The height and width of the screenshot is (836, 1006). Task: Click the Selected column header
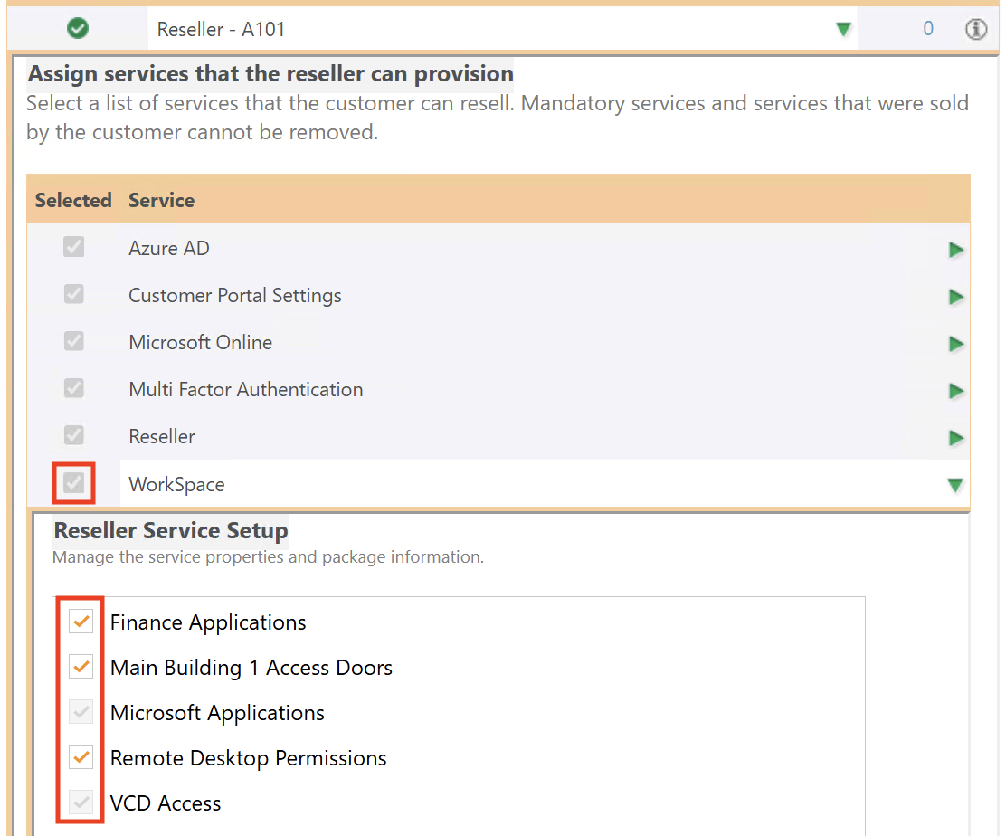pos(73,200)
